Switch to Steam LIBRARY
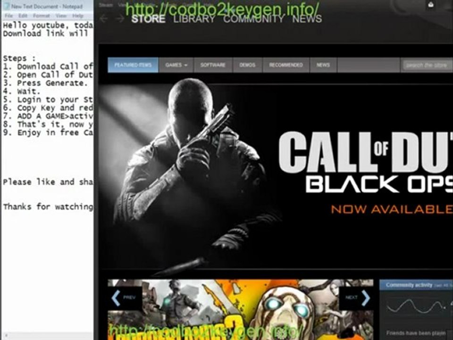 (194, 19)
